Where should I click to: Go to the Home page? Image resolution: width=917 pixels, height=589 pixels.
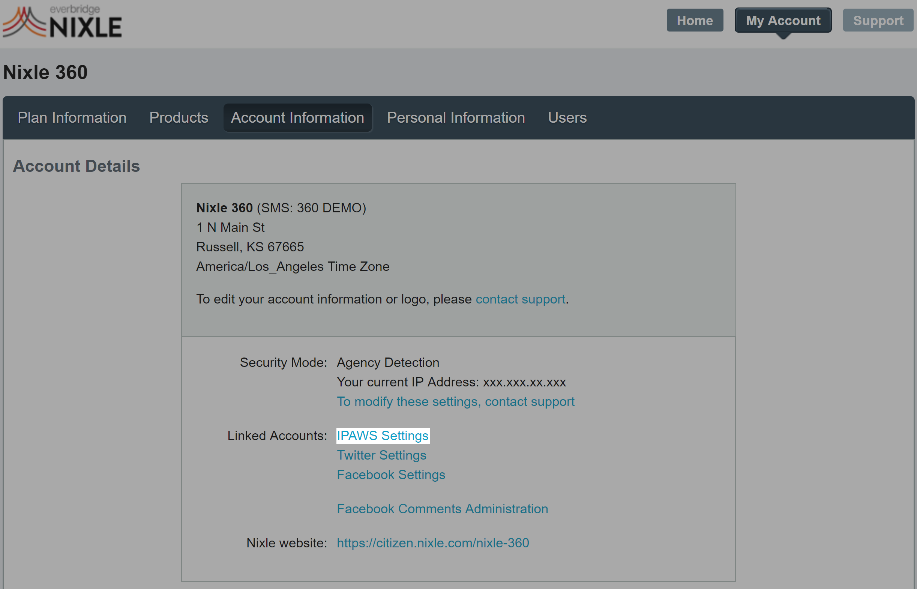coord(695,20)
